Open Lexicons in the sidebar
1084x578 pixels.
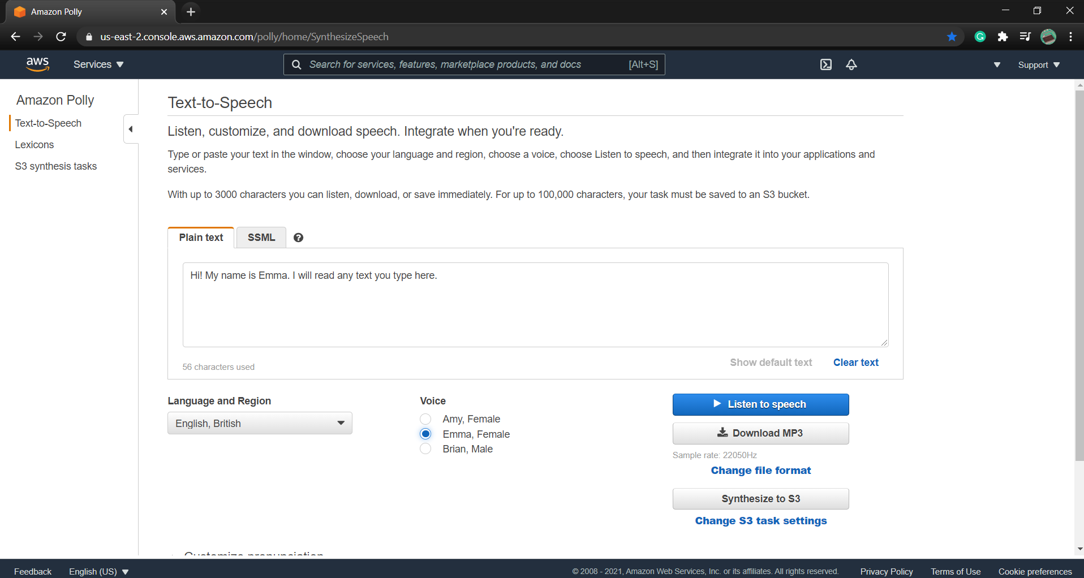tap(35, 145)
